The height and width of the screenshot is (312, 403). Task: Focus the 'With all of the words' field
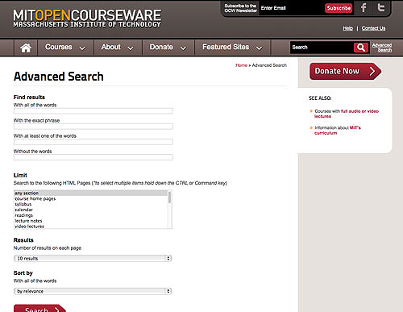tap(93, 111)
